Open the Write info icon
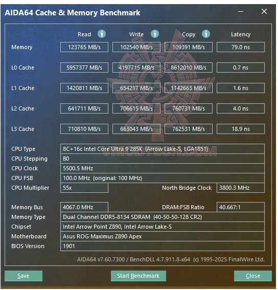The width and height of the screenshot is (278, 290). point(155,34)
